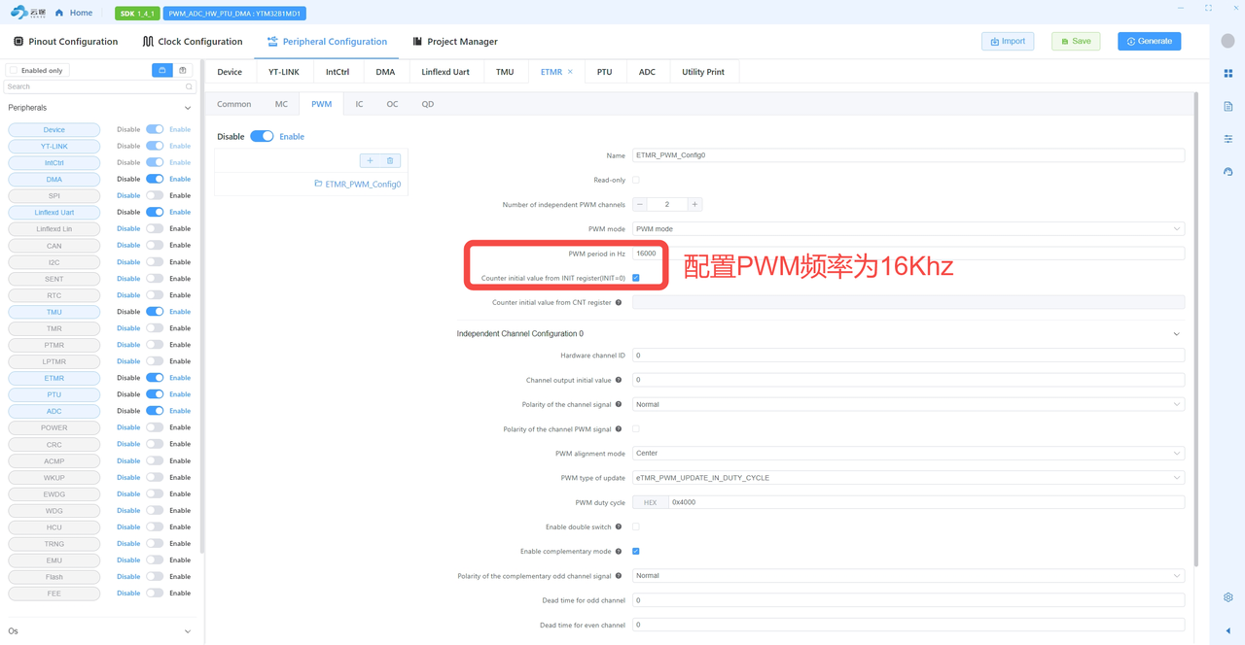Image resolution: width=1245 pixels, height=645 pixels.
Task: Open the document icon in right sidebar
Action: 1227,107
